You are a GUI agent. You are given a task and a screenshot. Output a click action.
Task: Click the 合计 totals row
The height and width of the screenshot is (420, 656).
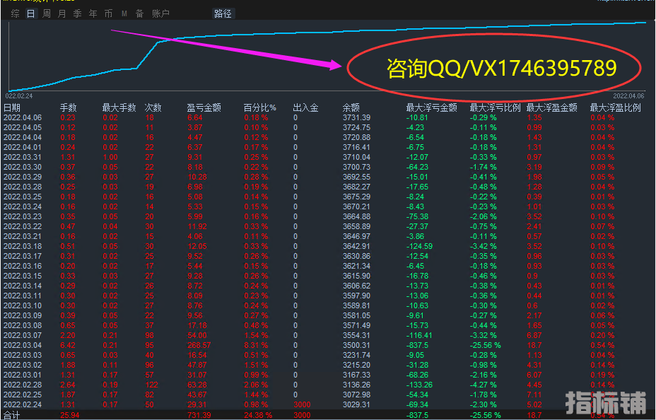coord(12,414)
